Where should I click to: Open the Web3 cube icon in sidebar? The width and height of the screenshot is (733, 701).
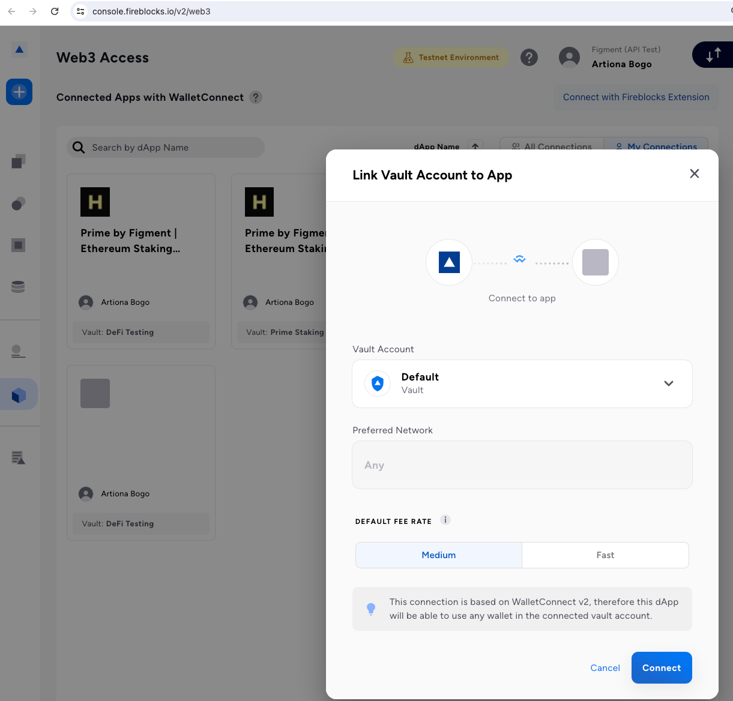19,395
